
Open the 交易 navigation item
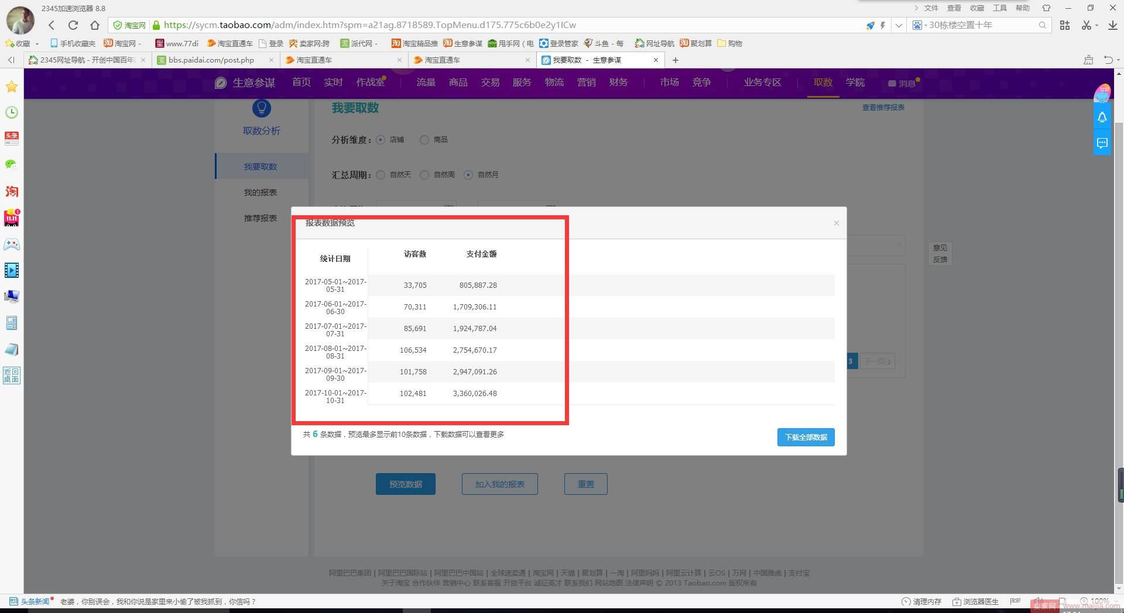coord(491,82)
